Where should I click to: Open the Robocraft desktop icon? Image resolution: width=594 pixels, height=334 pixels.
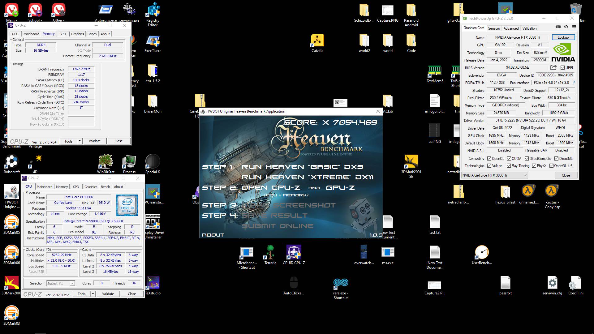[x=12, y=164]
